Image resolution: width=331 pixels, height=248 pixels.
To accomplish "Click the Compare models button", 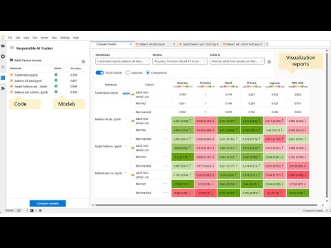I will 48,203.
